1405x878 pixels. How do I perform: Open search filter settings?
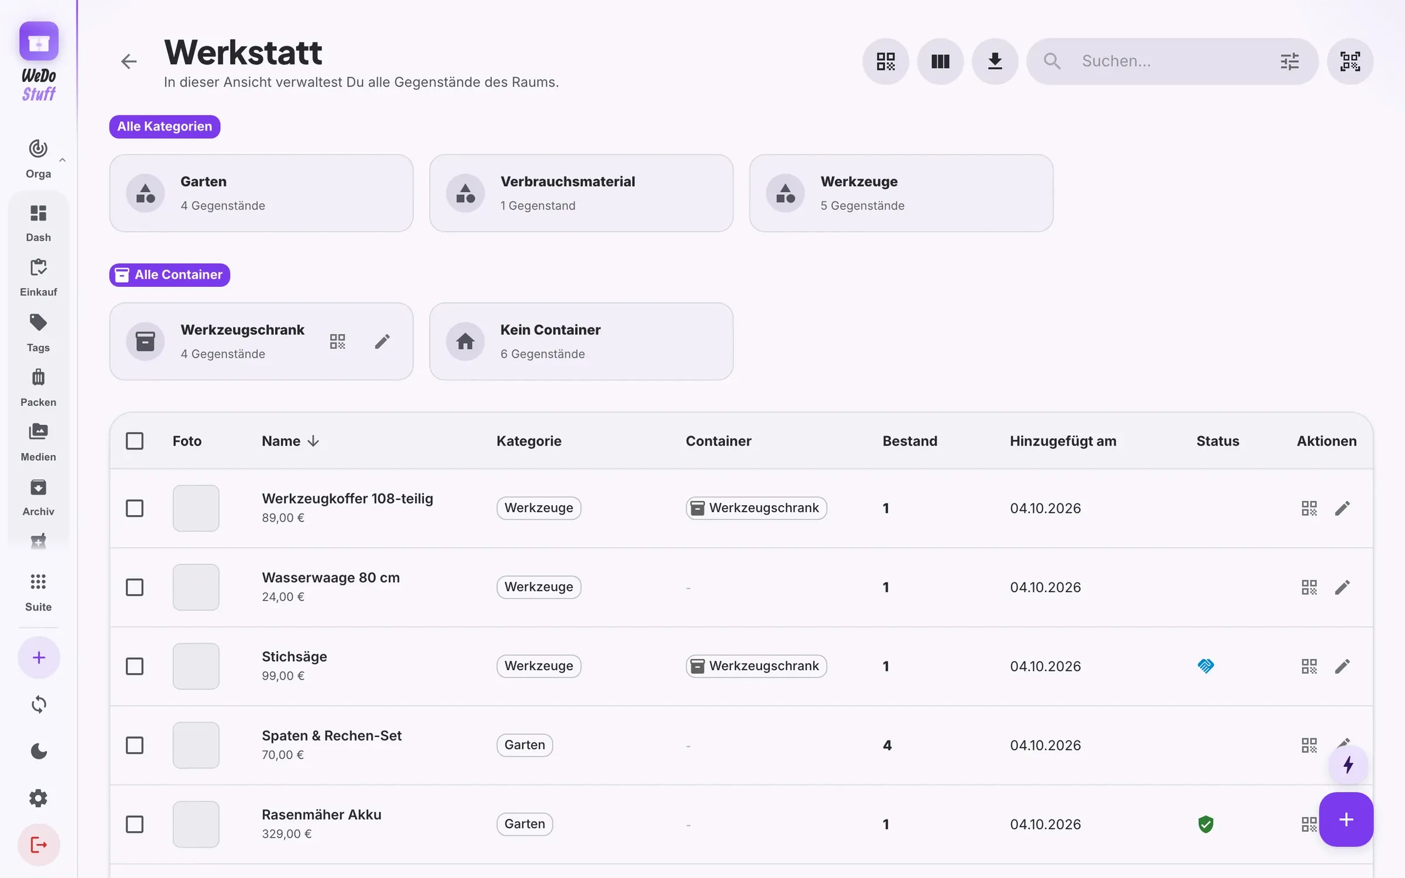click(x=1289, y=61)
